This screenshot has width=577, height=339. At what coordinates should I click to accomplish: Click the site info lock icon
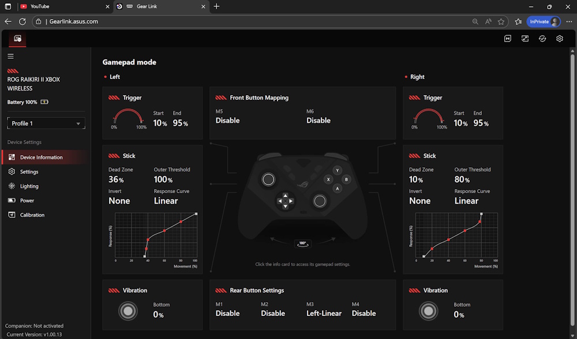(x=38, y=22)
